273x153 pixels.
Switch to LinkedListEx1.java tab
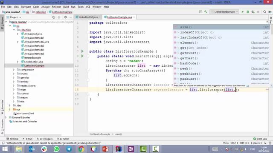pos(88,17)
